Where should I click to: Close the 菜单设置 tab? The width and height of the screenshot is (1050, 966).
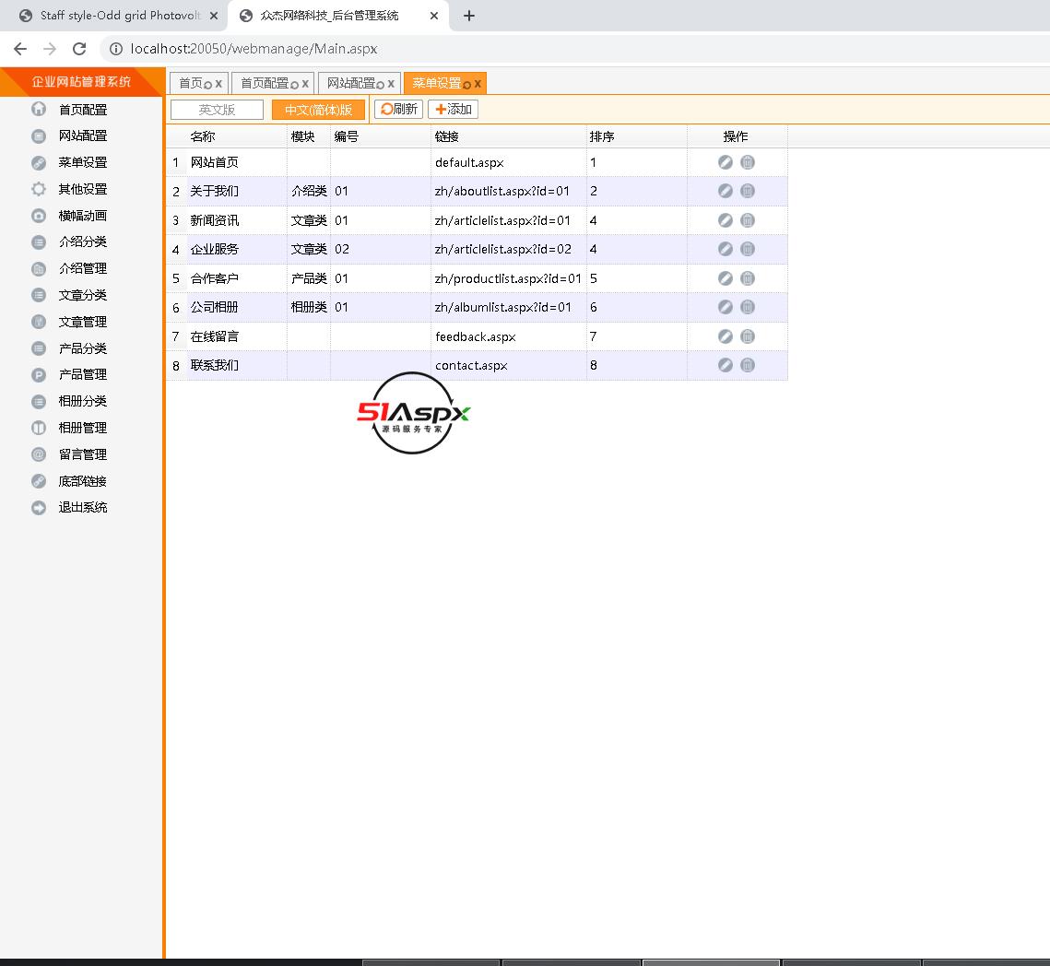(x=478, y=84)
